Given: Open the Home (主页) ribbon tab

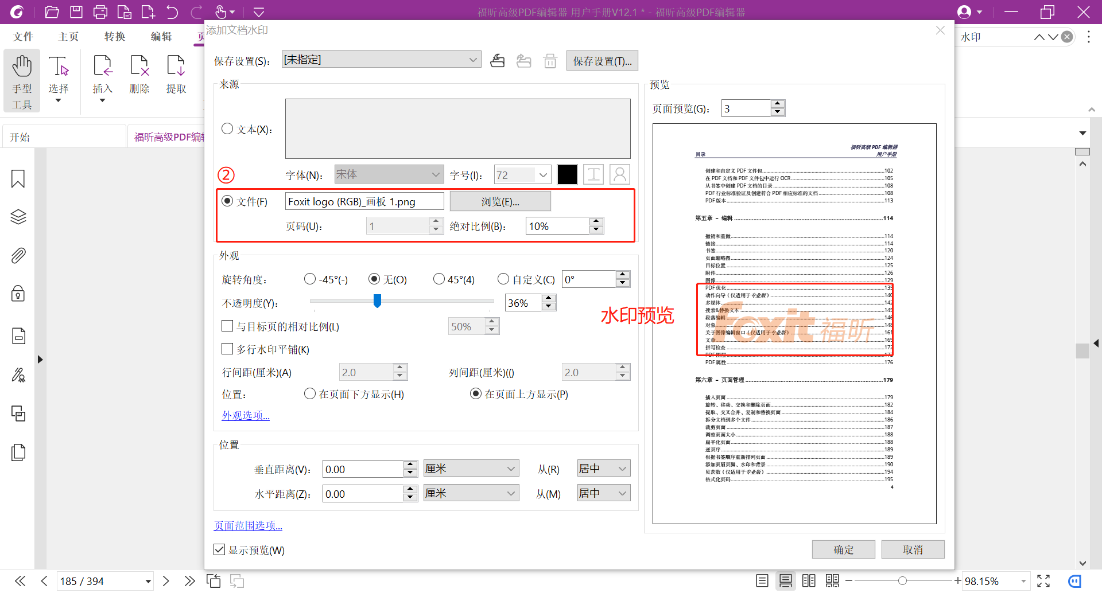Looking at the screenshot, I should point(69,37).
